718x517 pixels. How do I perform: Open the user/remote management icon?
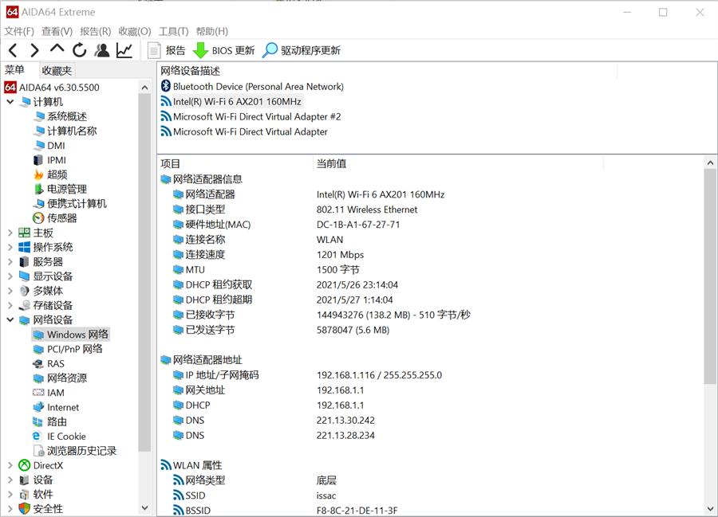tap(101, 50)
